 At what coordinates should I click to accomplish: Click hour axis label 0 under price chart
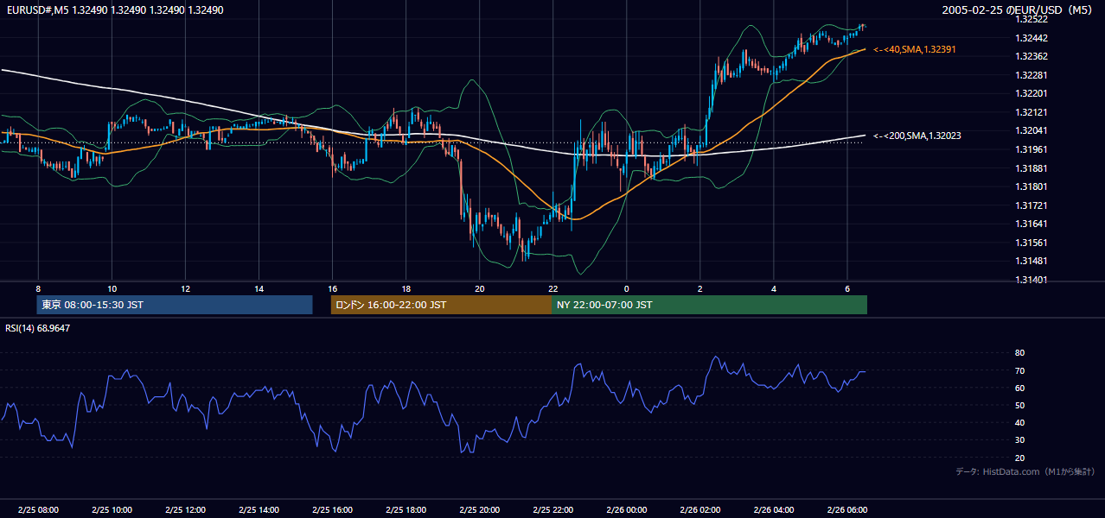tap(626, 288)
